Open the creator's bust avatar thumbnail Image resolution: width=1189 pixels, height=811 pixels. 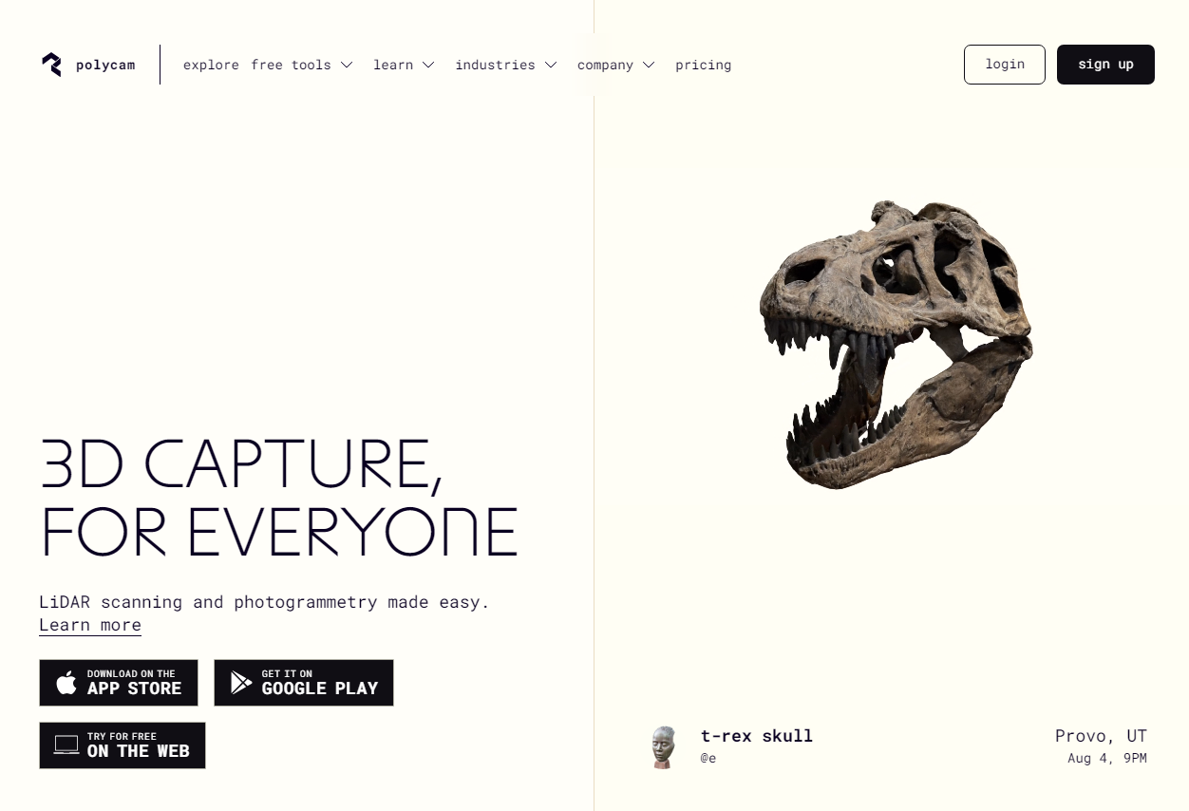point(664,747)
